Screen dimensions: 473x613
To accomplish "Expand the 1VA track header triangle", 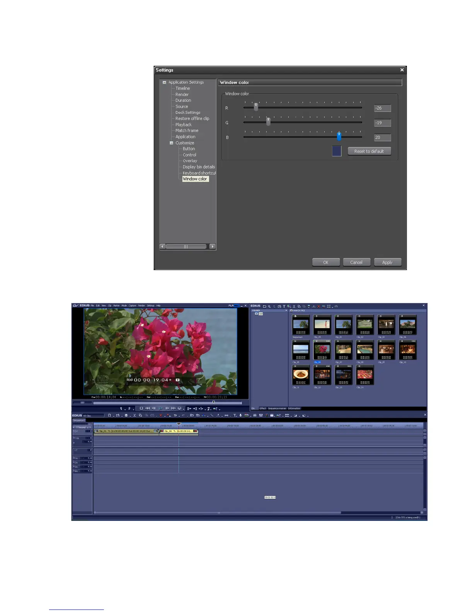I will click(x=74, y=438).
